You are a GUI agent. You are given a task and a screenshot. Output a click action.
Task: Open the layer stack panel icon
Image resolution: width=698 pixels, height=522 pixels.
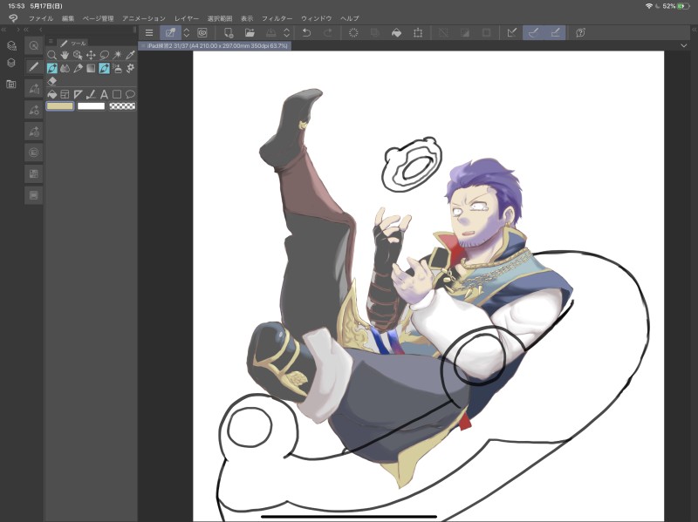point(11,63)
